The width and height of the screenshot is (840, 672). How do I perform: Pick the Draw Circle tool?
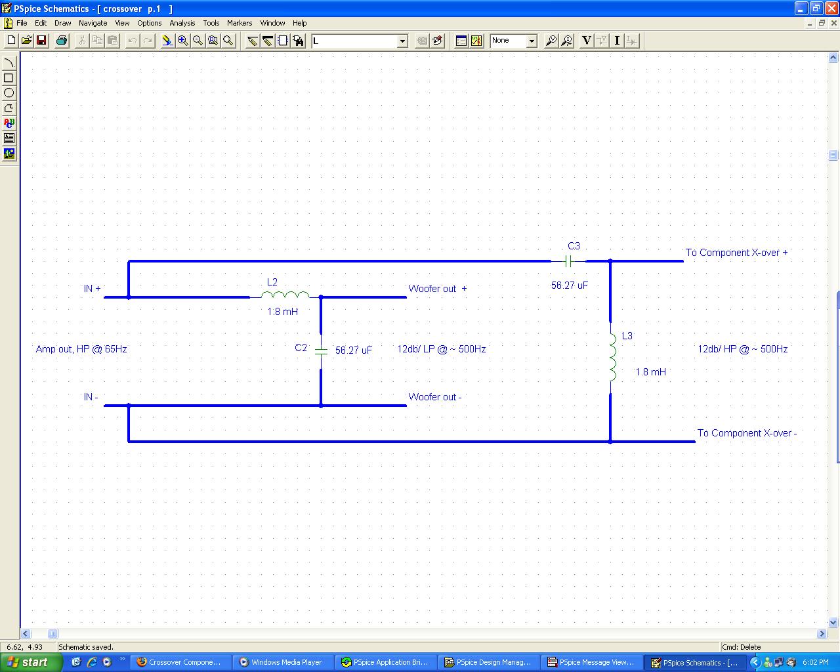9,93
